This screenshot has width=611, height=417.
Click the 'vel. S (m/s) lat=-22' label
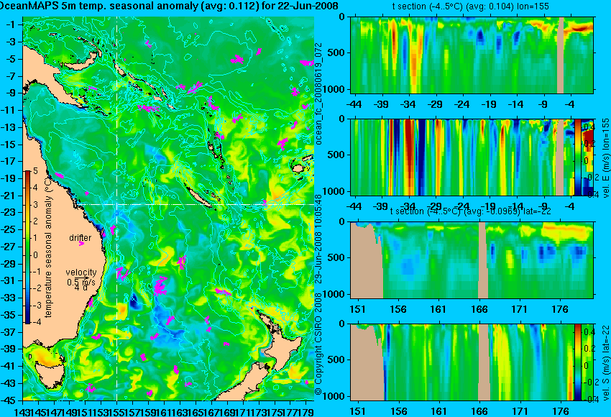tap(605, 362)
